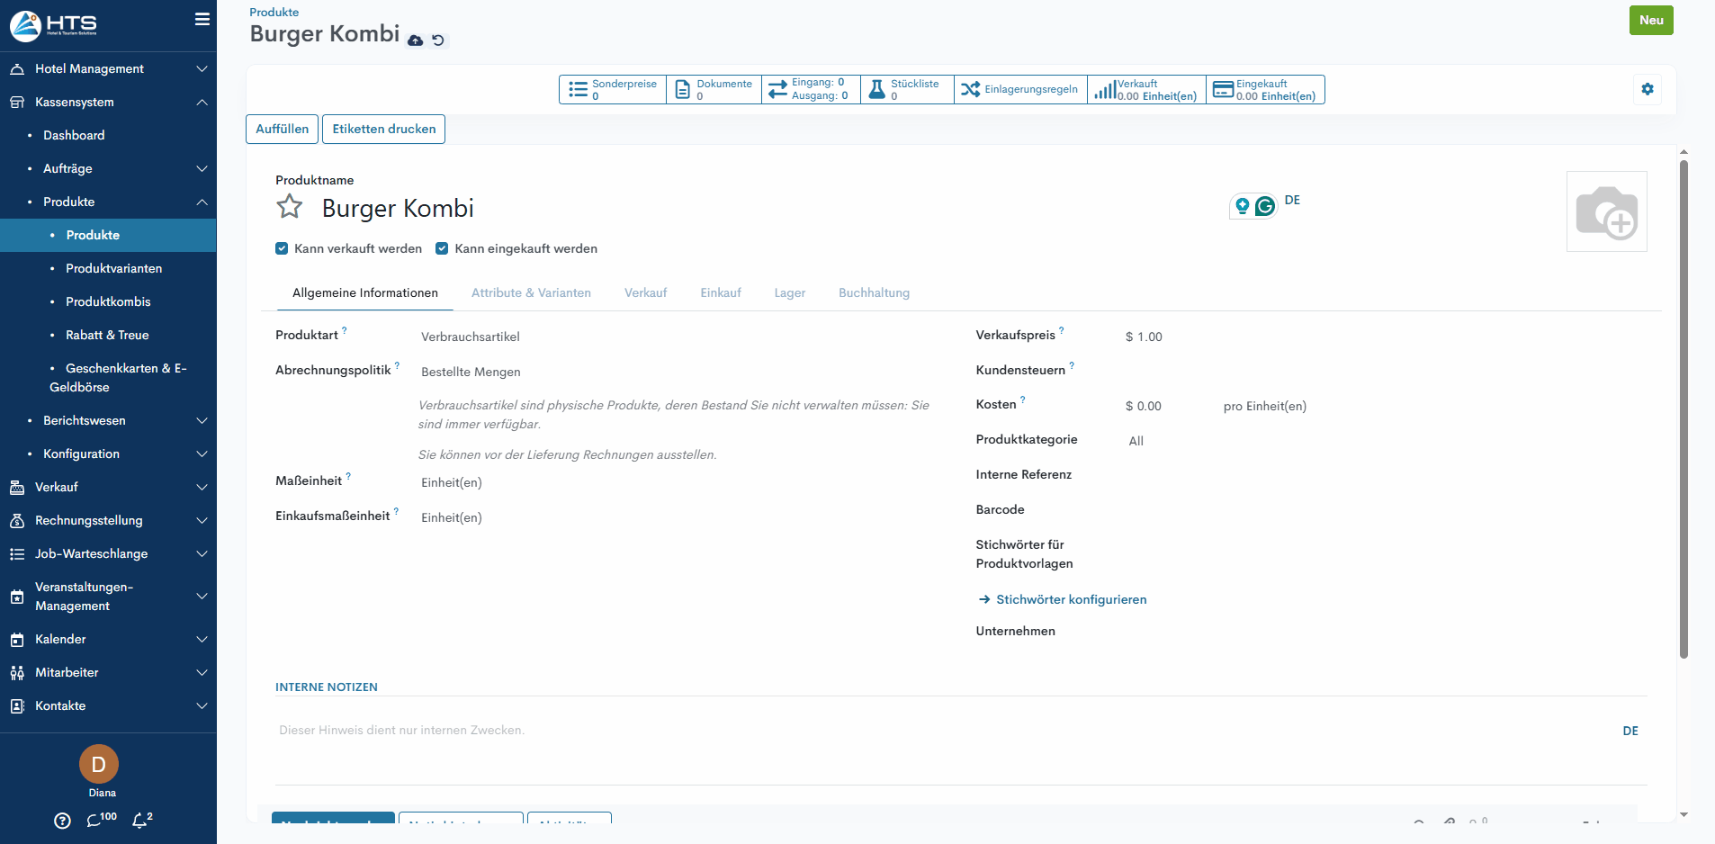Viewport: 1715px width, 844px height.
Task: Expand the Hotel Management menu
Action: click(x=108, y=68)
